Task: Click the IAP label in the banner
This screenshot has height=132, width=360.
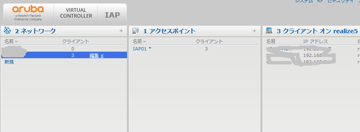Action: (x=112, y=15)
